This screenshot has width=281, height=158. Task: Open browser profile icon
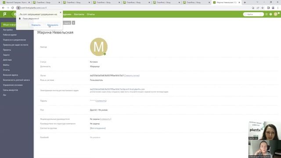(x=273, y=8)
